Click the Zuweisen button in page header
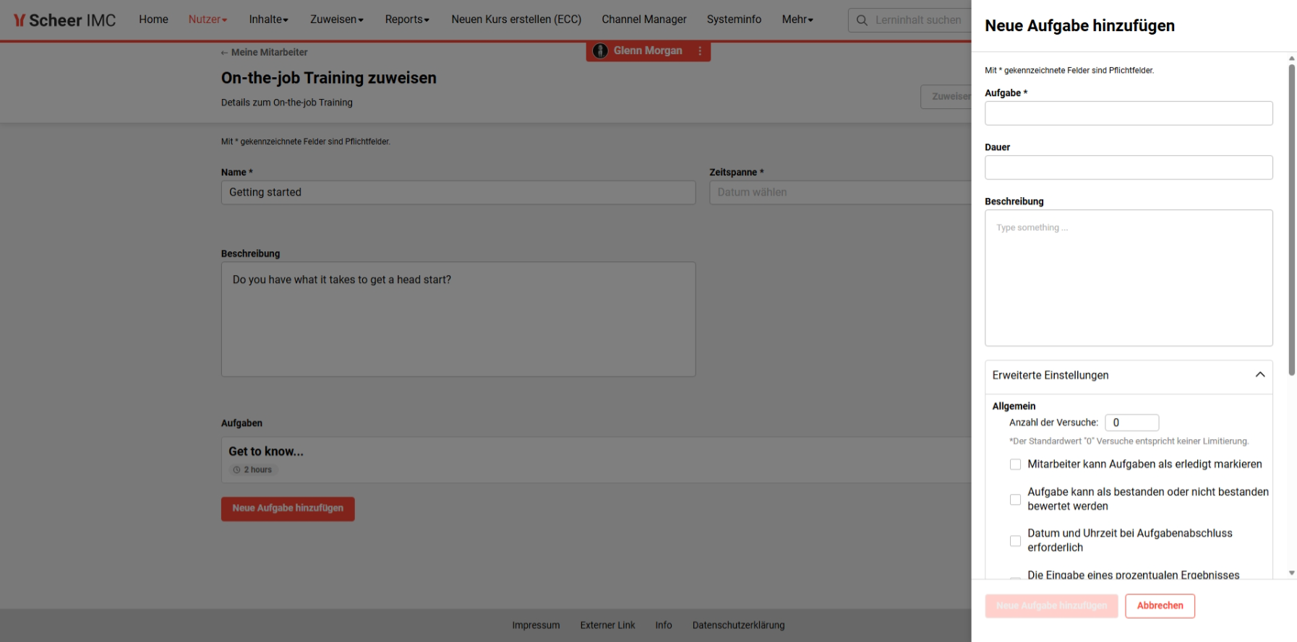The image size is (1297, 642). pyautogui.click(x=946, y=97)
